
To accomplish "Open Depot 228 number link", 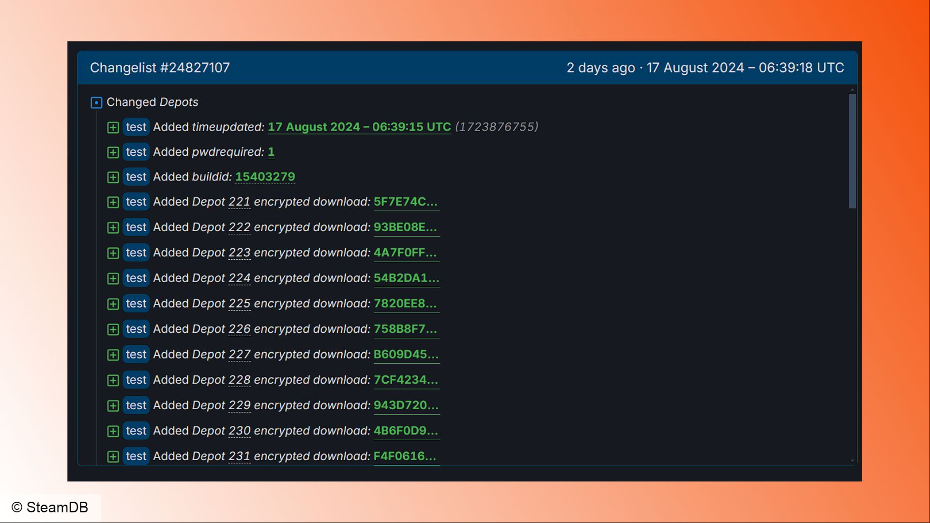I will [239, 380].
